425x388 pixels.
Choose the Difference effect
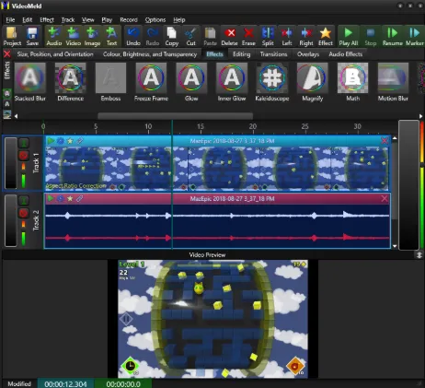click(x=70, y=82)
